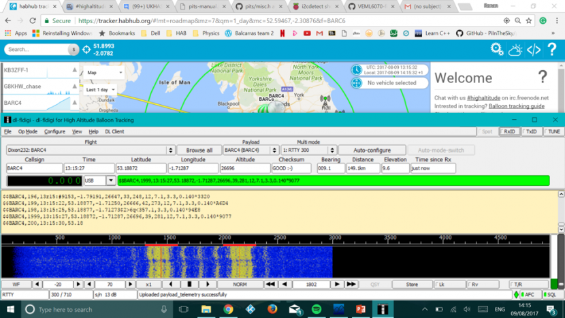This screenshot has width=565, height=318.
Task: Toggle the T/R transmit/receive button
Action: point(528,285)
